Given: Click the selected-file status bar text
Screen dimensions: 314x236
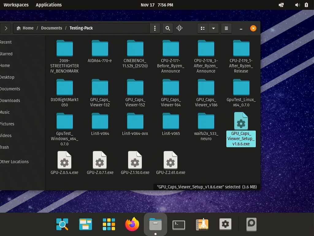Looking at the screenshot, I should click(207, 187).
